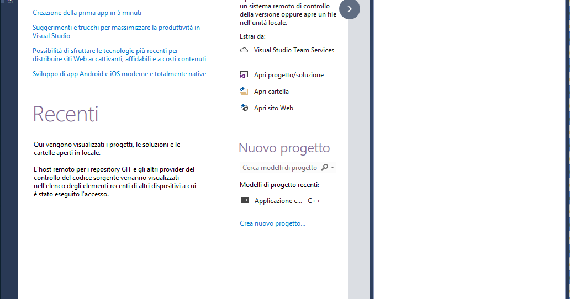Click the Apri cartella folder icon
The width and height of the screenshot is (570, 299).
(x=244, y=91)
